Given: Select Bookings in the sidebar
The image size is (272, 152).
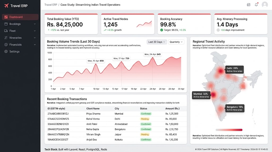Looking at the screenshot, I should (x=20, y=24).
